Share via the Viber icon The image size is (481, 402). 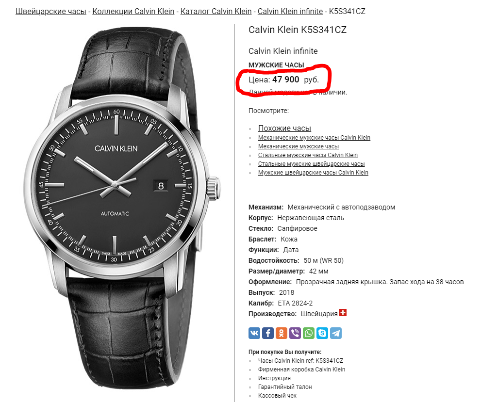(295, 333)
